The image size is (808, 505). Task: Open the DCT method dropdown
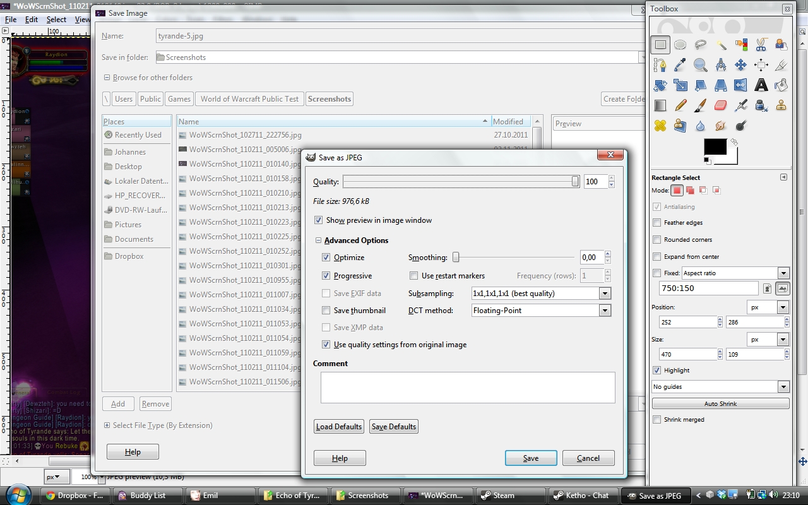[541, 311]
